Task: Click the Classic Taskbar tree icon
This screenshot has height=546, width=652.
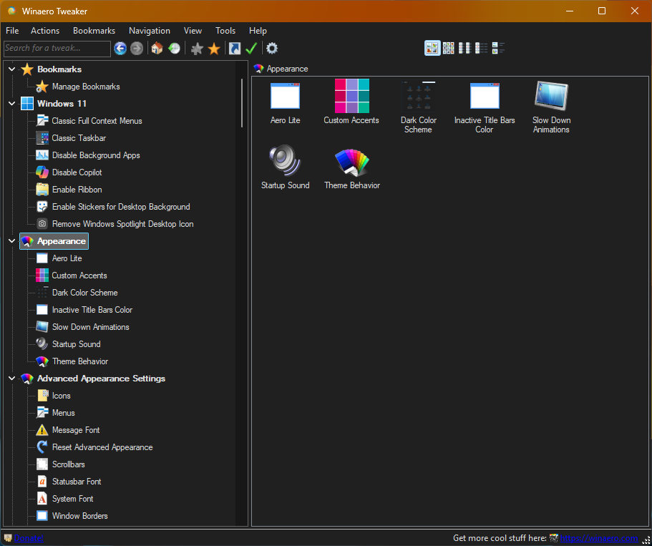Action: [42, 137]
